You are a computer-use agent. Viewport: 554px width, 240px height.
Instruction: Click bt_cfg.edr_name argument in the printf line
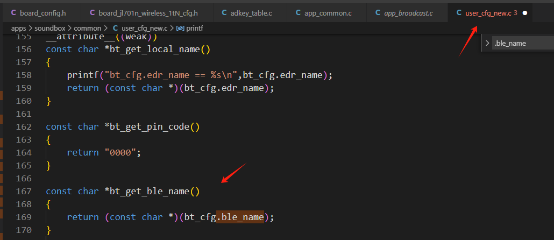tap(283, 75)
